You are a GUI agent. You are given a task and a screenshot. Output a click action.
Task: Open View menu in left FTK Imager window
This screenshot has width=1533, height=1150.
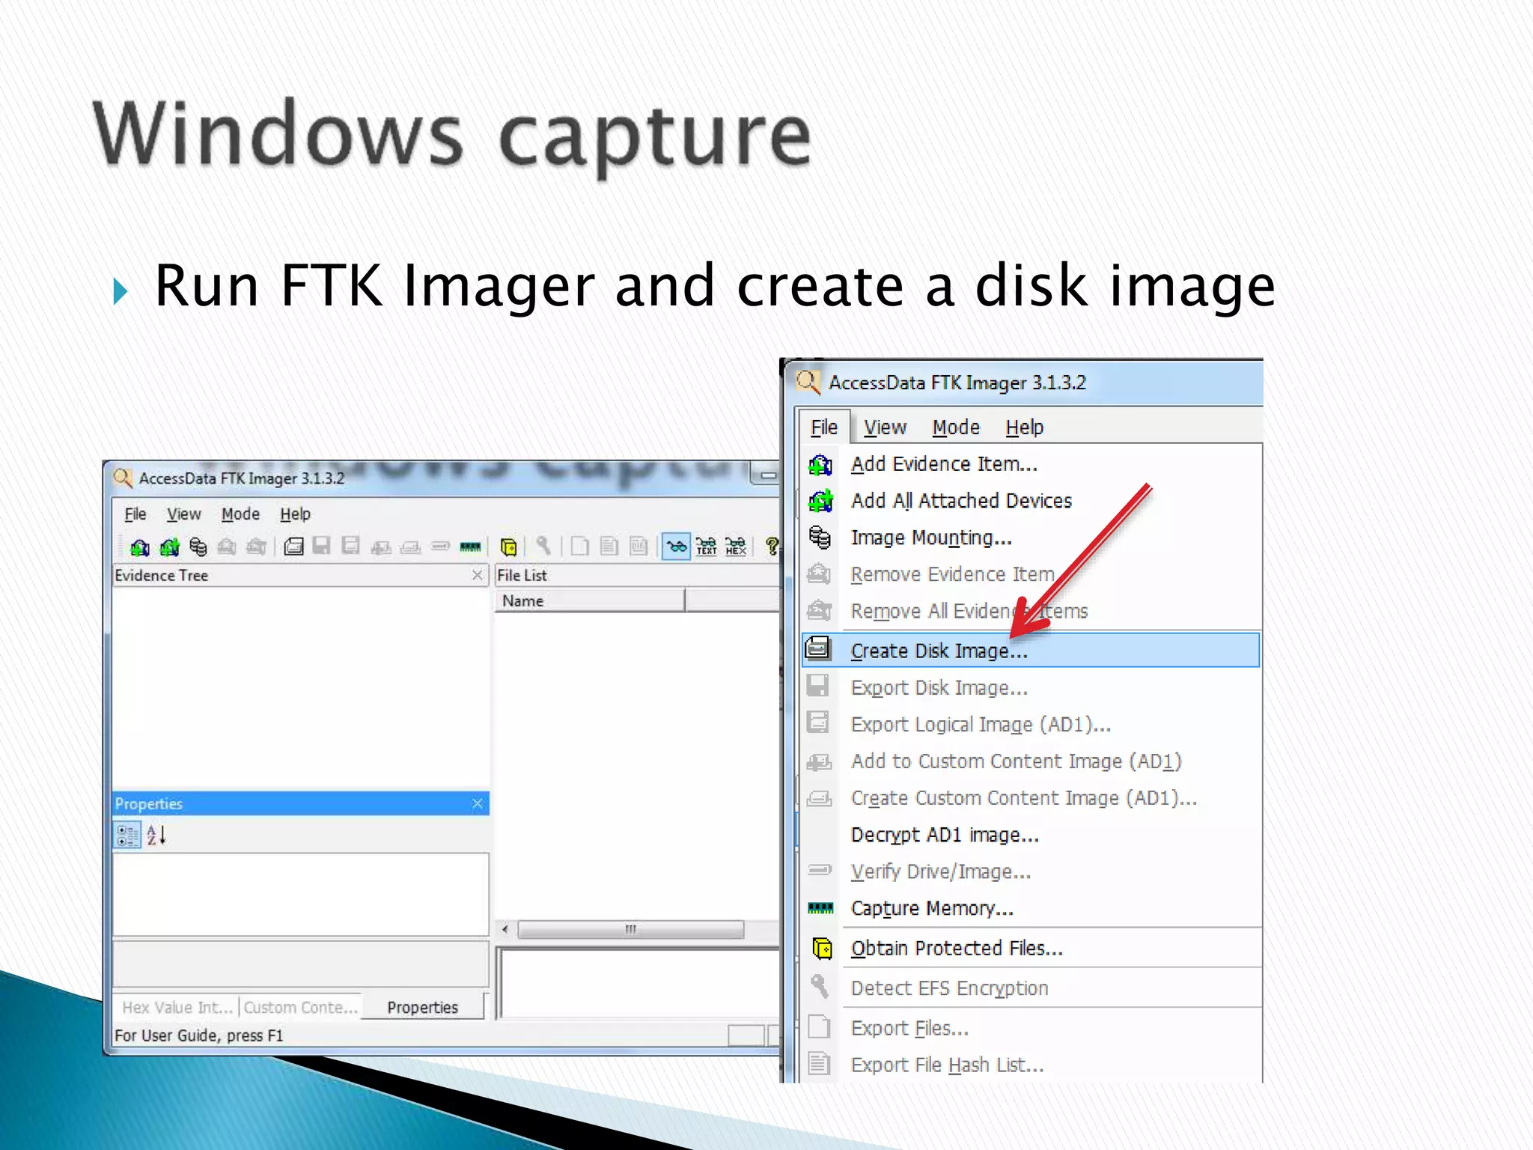click(x=183, y=514)
